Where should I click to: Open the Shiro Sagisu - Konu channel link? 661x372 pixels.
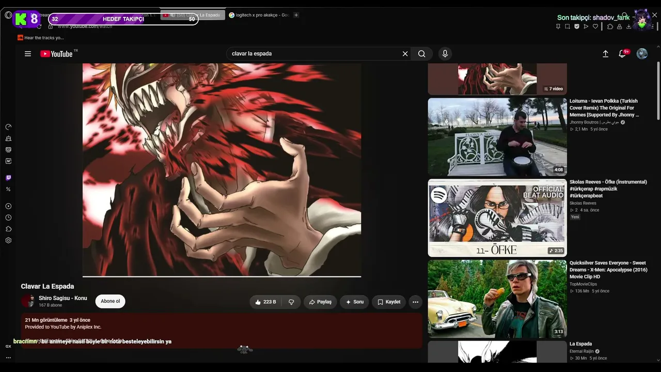point(63,298)
